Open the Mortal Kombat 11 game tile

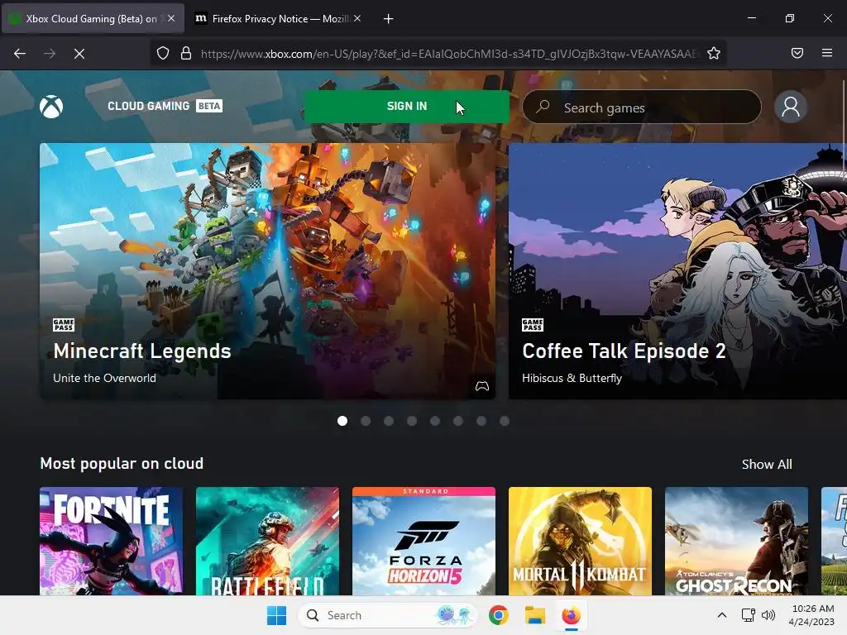(x=580, y=541)
